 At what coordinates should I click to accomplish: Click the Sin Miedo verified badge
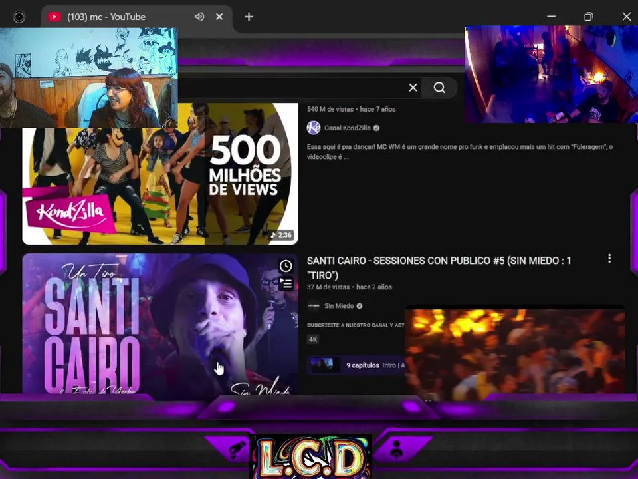click(x=360, y=306)
